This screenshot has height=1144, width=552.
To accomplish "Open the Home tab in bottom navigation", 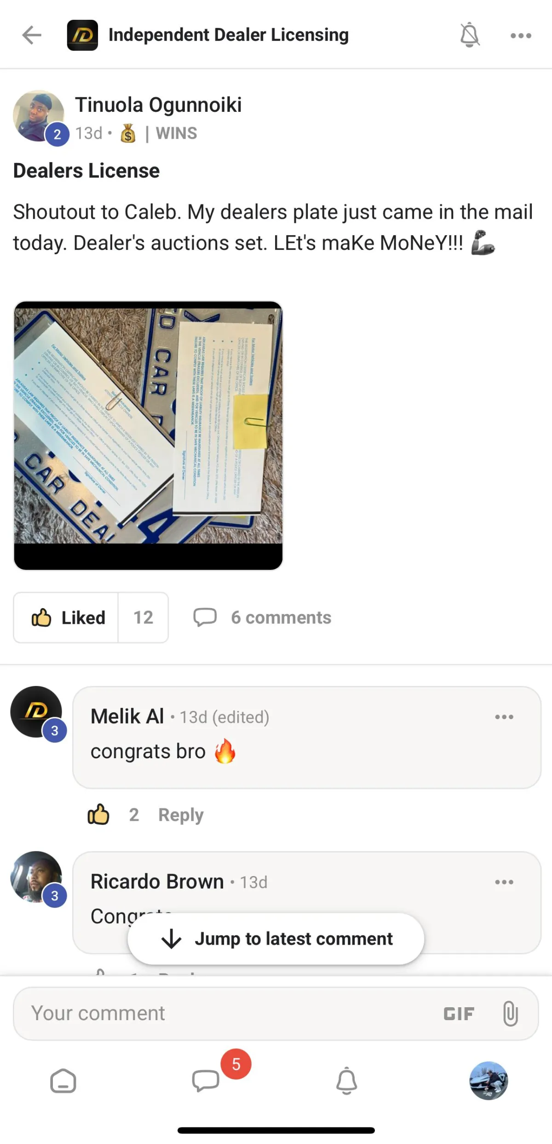I will 63,1080.
